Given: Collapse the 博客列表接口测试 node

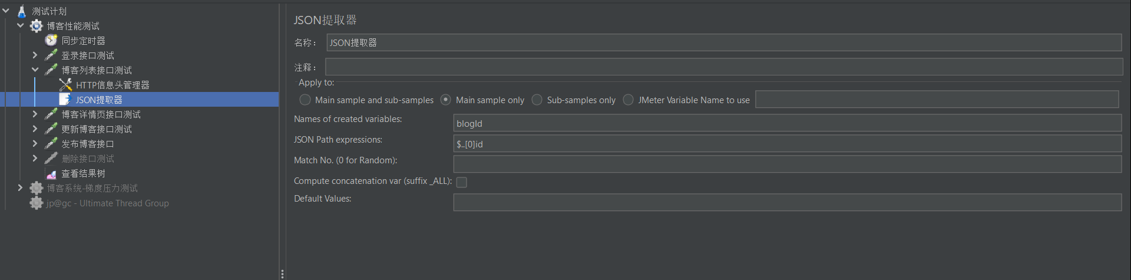Looking at the screenshot, I should (35, 70).
